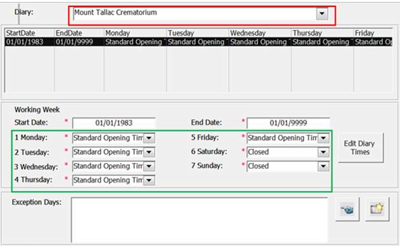Screen dimensions: 400x246
Task: Click the Tuesday Standard Opening grid cell
Action: point(197,42)
